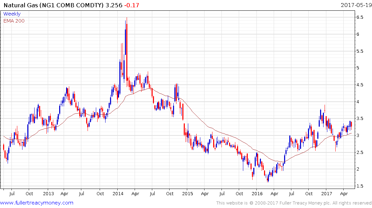Click the 'EMA 200' legend label
This screenshot has height=208, width=372.
pyautogui.click(x=14, y=21)
